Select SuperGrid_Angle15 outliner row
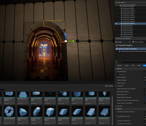Screen dimensions: 146x126 (x=130, y=21)
